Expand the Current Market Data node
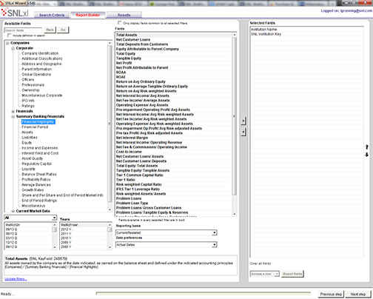This screenshot has width=373, height=299. (13, 211)
